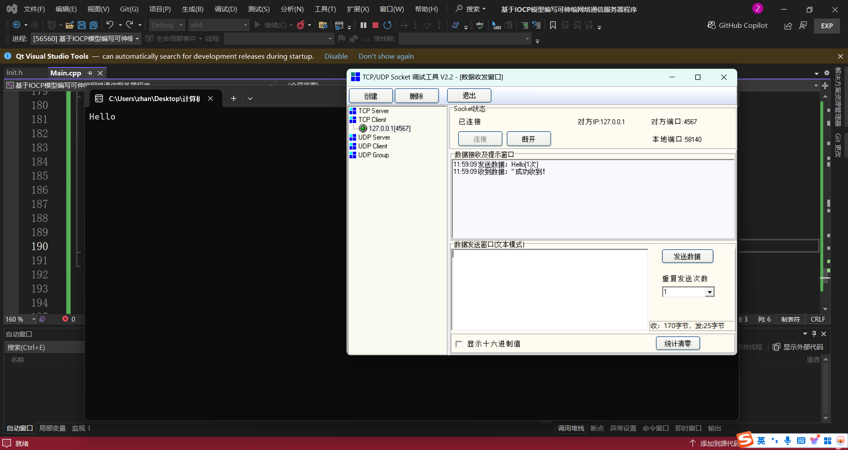Switch to the Init.h tab
This screenshot has height=450, width=848.
click(14, 72)
